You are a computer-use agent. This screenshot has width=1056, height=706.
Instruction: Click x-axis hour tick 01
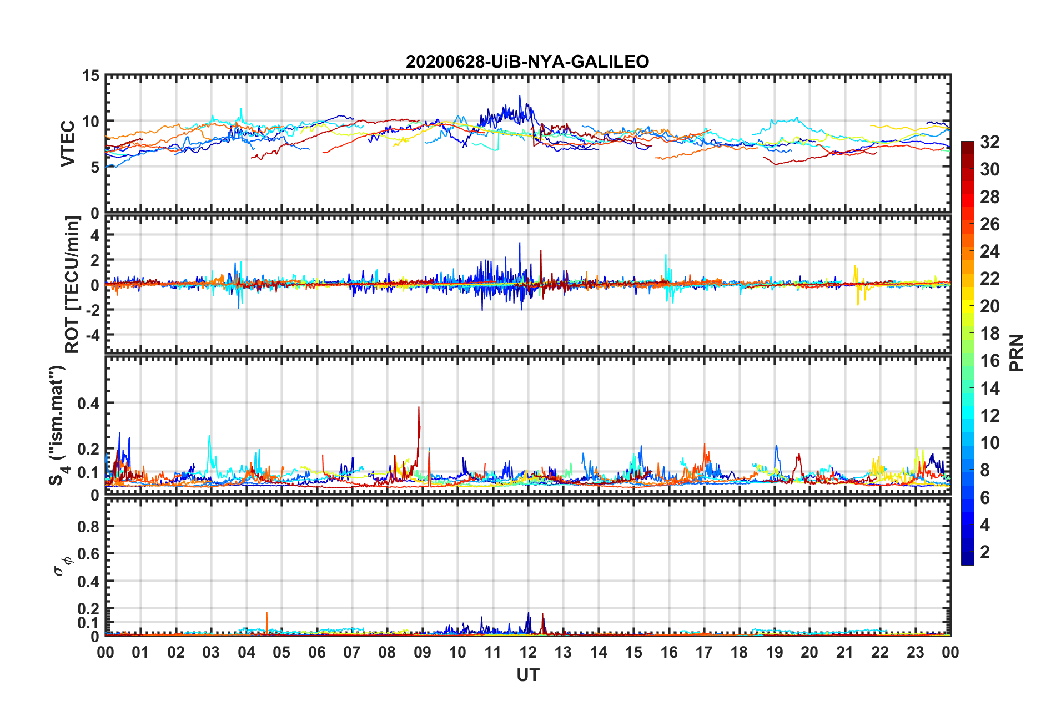click(140, 652)
